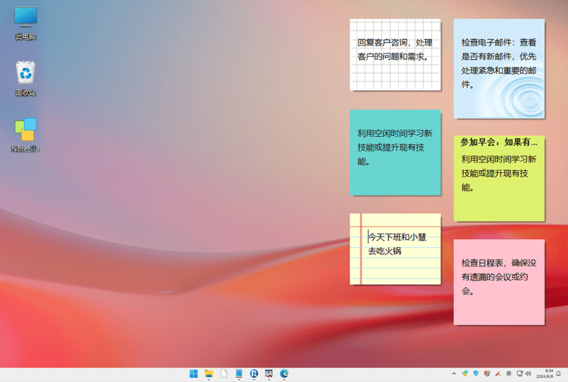The height and width of the screenshot is (382, 568).
Task: Click the red-yellow shield tray icon
Action: pyautogui.click(x=487, y=374)
